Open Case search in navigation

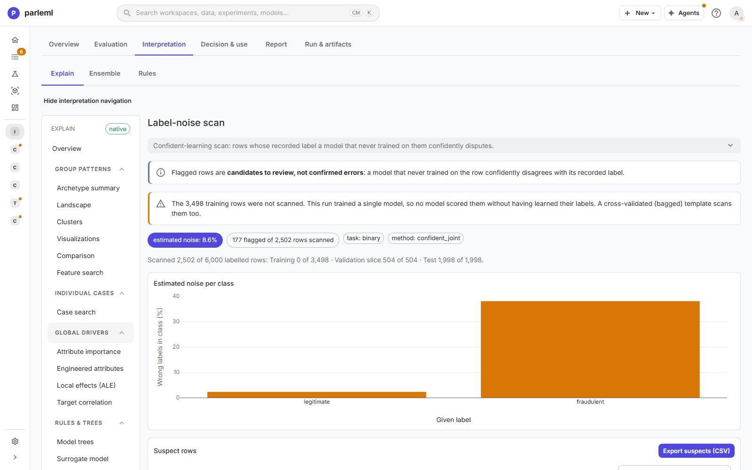click(x=76, y=312)
